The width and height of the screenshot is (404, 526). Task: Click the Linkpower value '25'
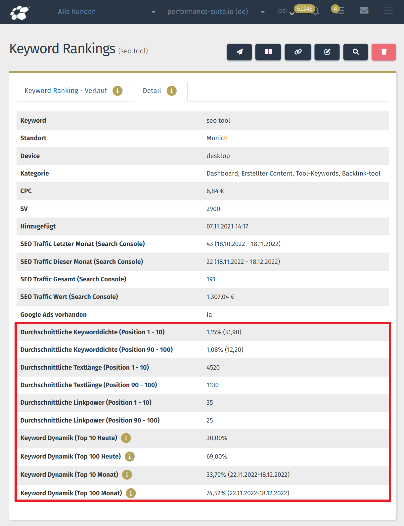click(x=210, y=421)
